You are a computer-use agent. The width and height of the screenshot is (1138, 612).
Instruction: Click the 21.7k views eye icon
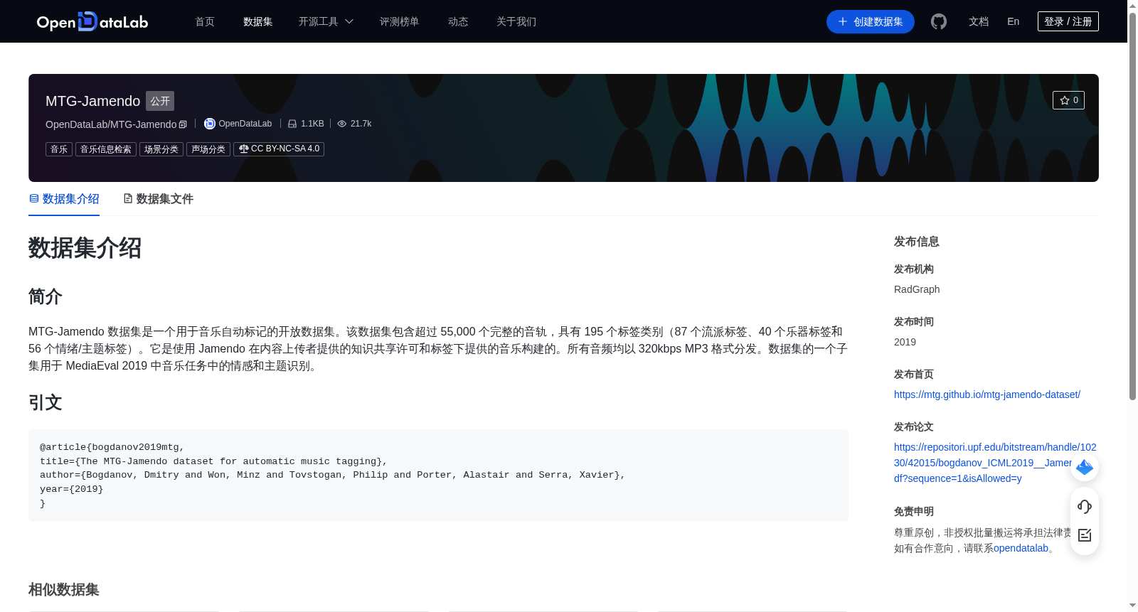[x=342, y=124]
